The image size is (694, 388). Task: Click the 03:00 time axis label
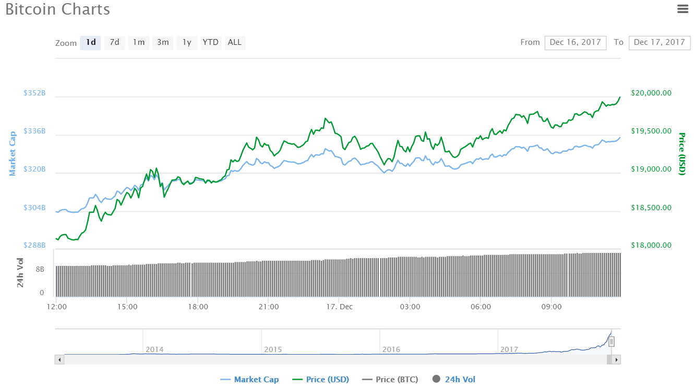(410, 307)
